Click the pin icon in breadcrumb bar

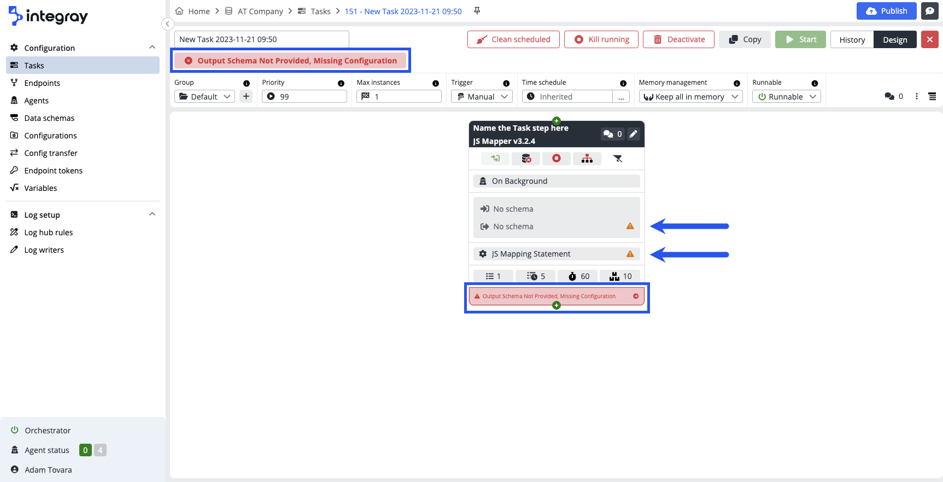click(477, 11)
